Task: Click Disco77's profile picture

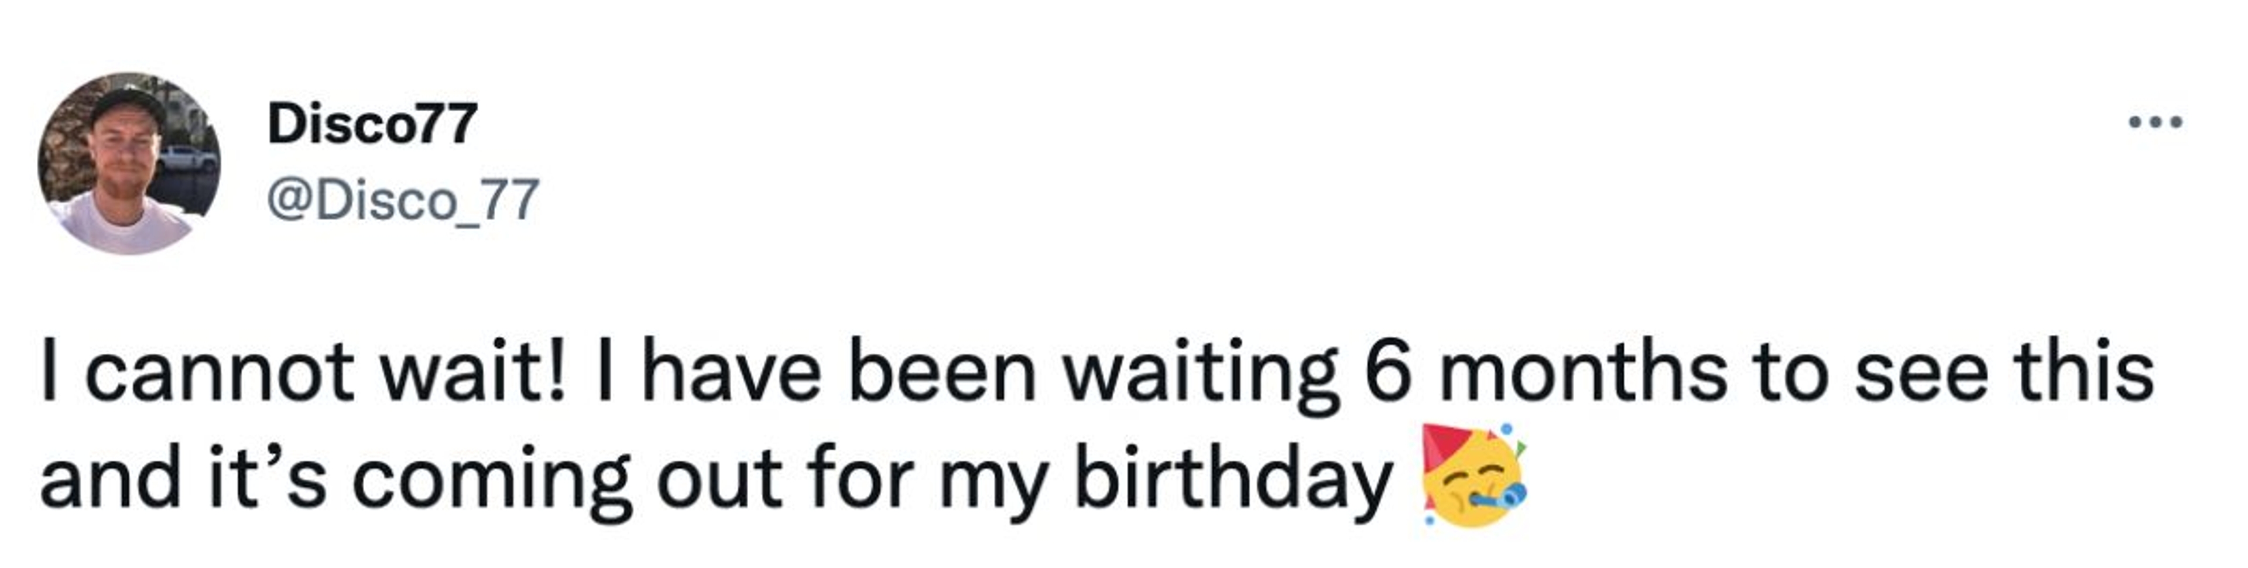Action: tap(129, 164)
